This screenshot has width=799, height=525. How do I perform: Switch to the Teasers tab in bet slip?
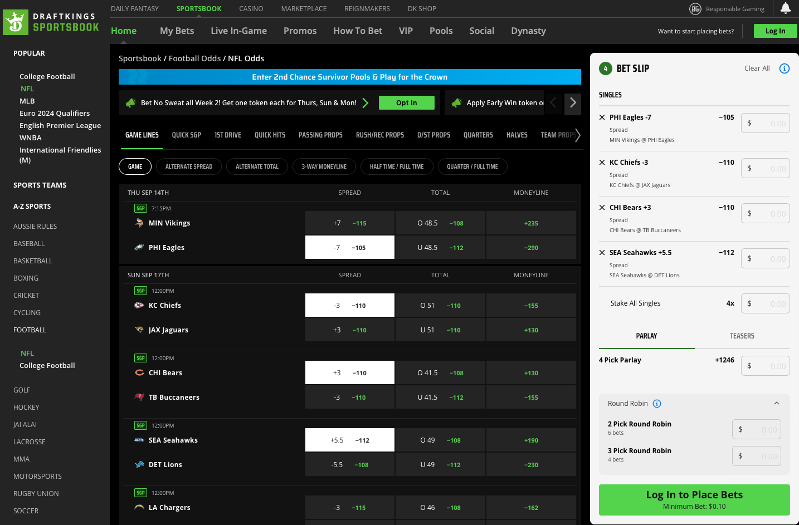(x=742, y=336)
